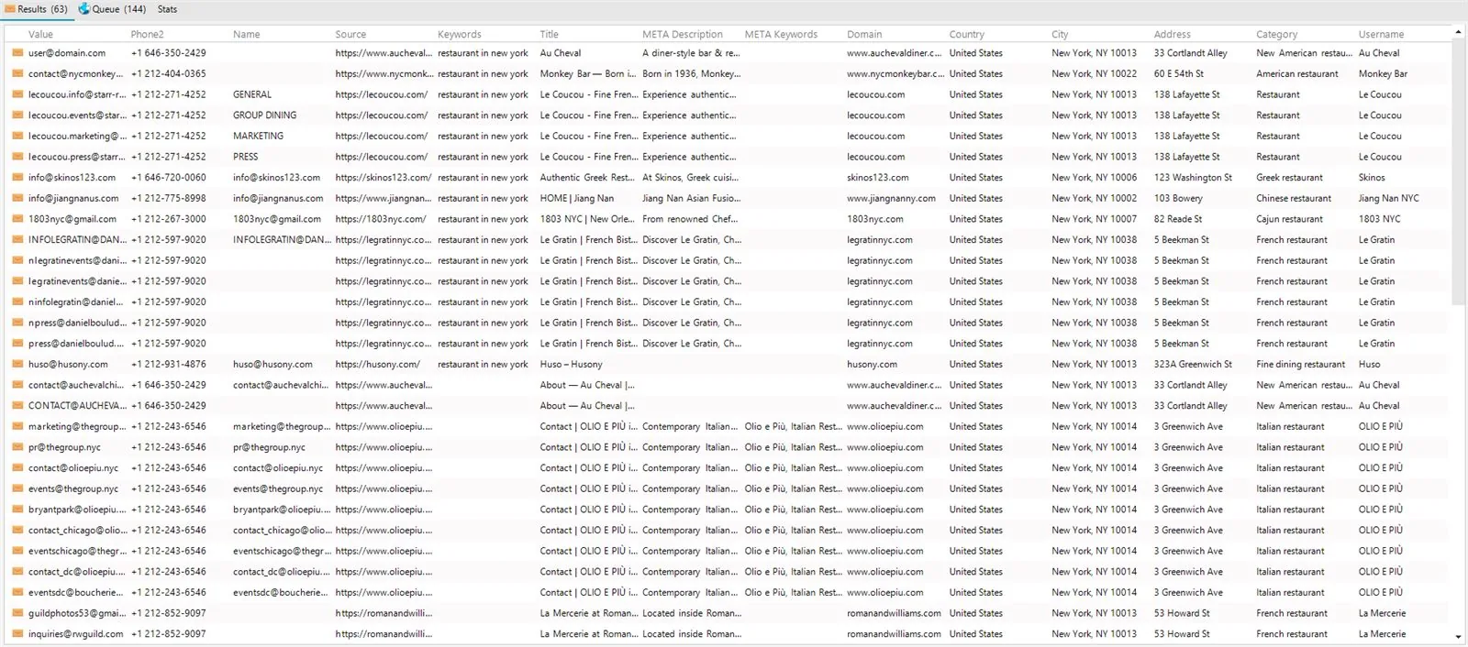Click the META Description column header
This screenshot has width=1468, height=647.
click(683, 34)
